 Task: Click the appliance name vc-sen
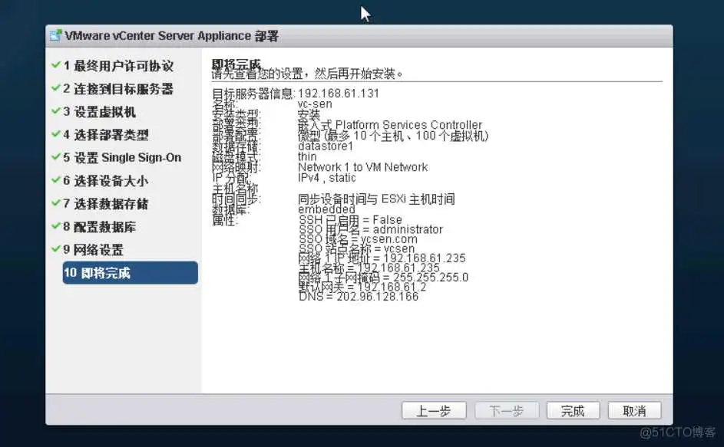point(315,104)
